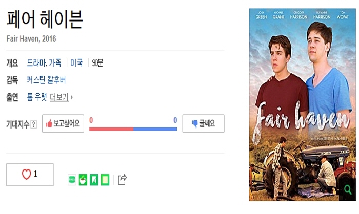
Task: Click the green bookmark share icon
Action: coord(94,180)
